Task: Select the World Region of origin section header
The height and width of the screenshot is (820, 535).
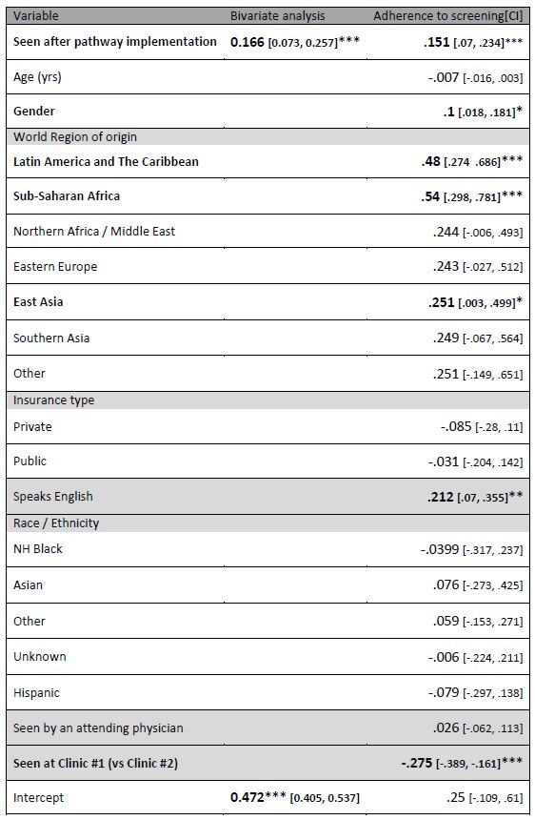Action: tap(75, 137)
